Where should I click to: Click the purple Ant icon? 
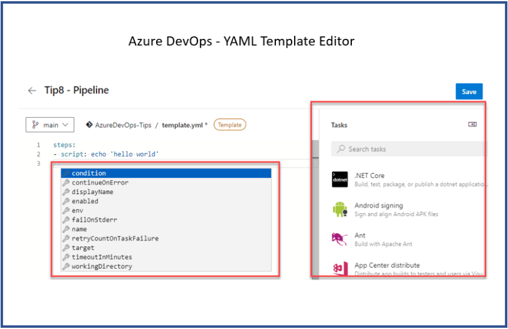339,239
